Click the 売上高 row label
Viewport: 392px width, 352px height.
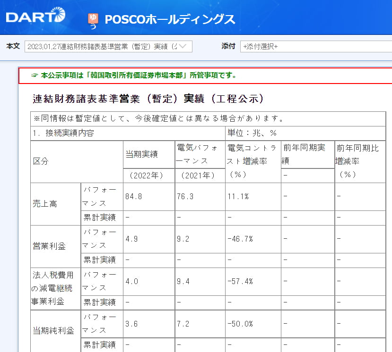[x=45, y=204]
